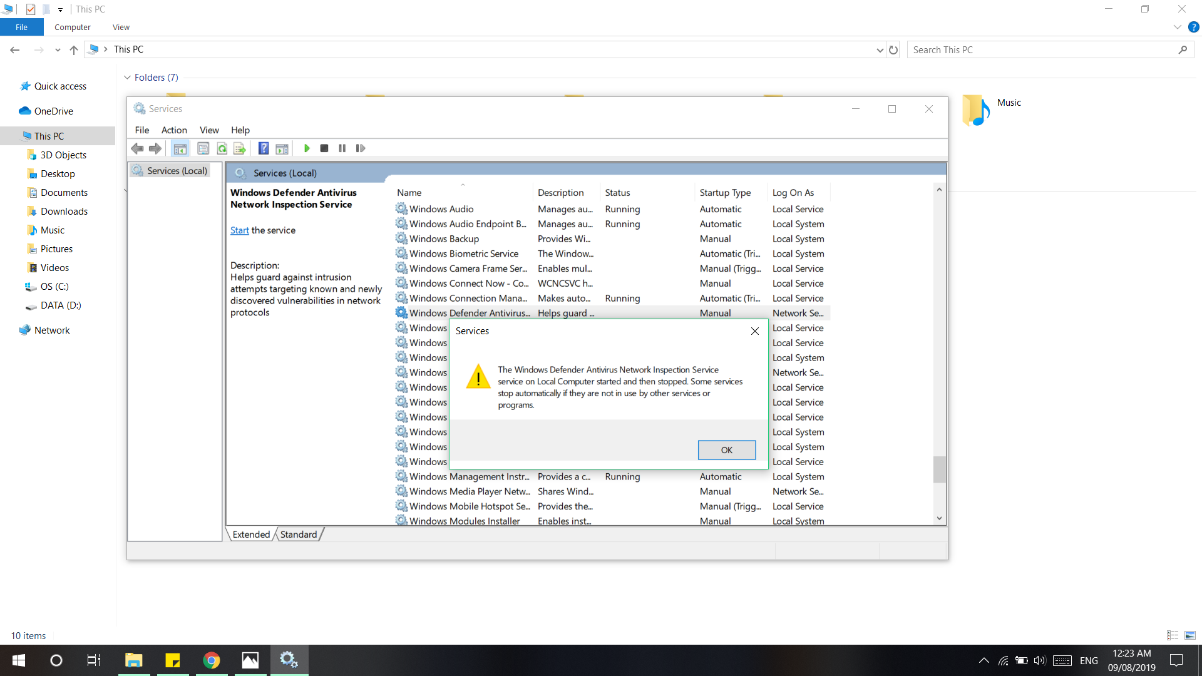
Task: Click Export List icon in Services toolbar
Action: tap(239, 148)
